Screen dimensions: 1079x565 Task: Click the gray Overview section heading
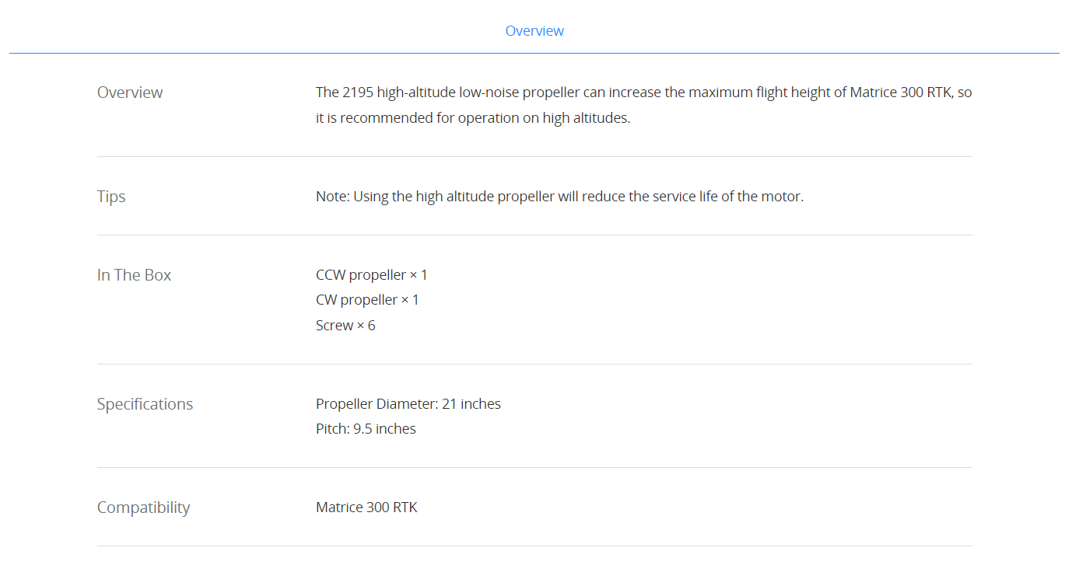pyautogui.click(x=130, y=92)
